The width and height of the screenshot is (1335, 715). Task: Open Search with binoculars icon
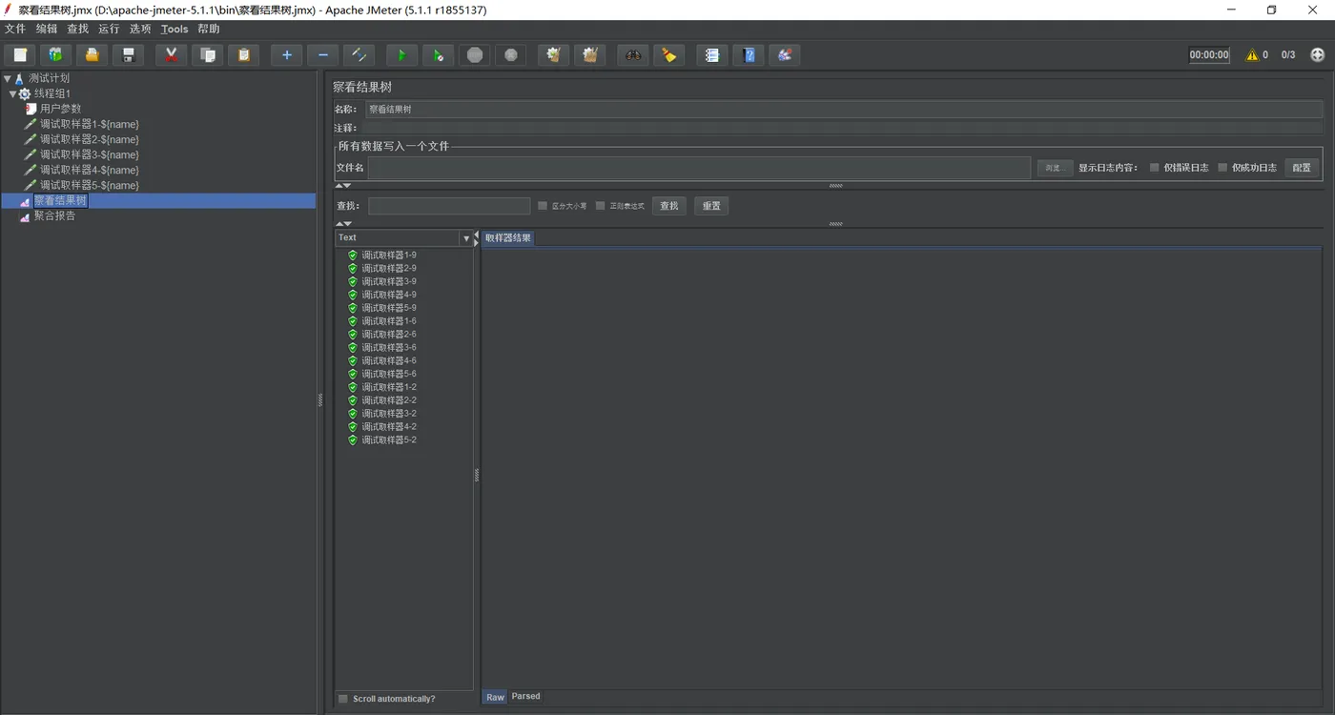point(632,55)
